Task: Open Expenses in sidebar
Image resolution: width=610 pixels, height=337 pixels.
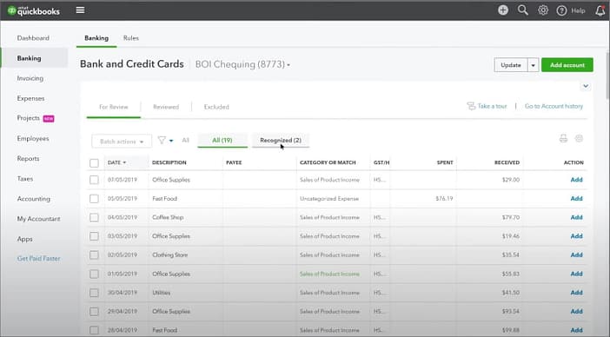Action: (30, 98)
